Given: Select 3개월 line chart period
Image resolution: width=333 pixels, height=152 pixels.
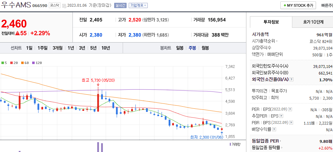Looking at the screenshot, I should coord(58,48).
